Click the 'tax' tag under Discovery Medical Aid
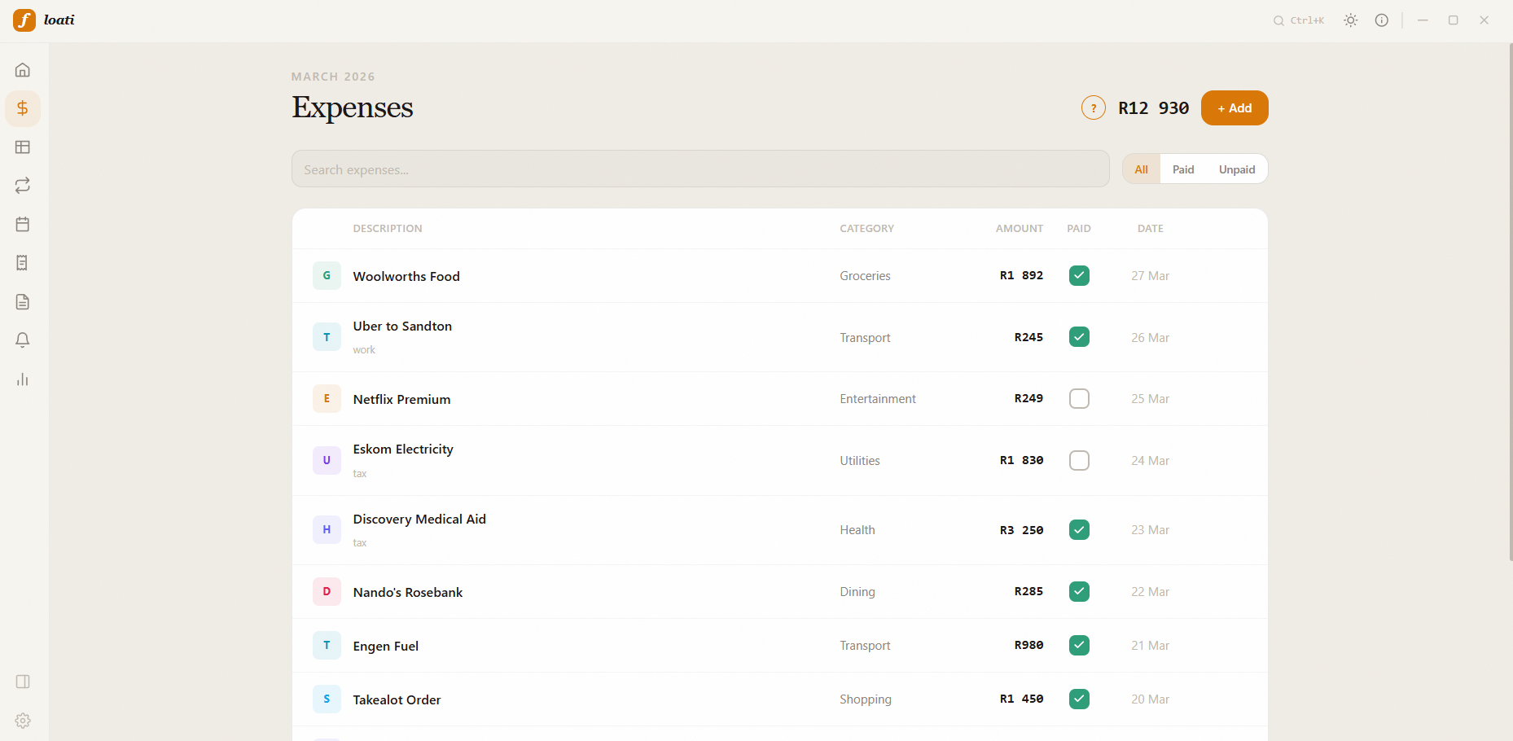Image resolution: width=1513 pixels, height=741 pixels. 360,543
